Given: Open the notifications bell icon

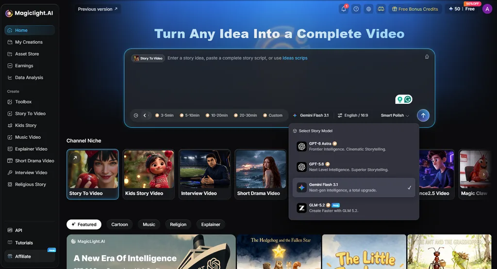Looking at the screenshot, I should pyautogui.click(x=344, y=9).
